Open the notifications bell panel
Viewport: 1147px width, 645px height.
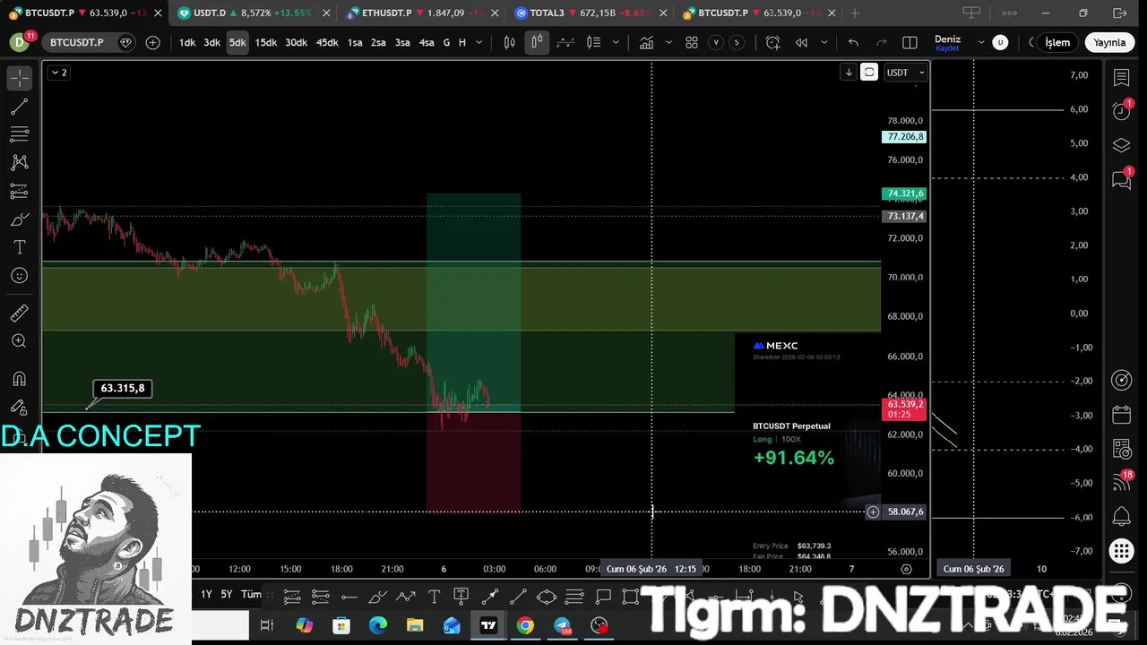pyautogui.click(x=1121, y=516)
